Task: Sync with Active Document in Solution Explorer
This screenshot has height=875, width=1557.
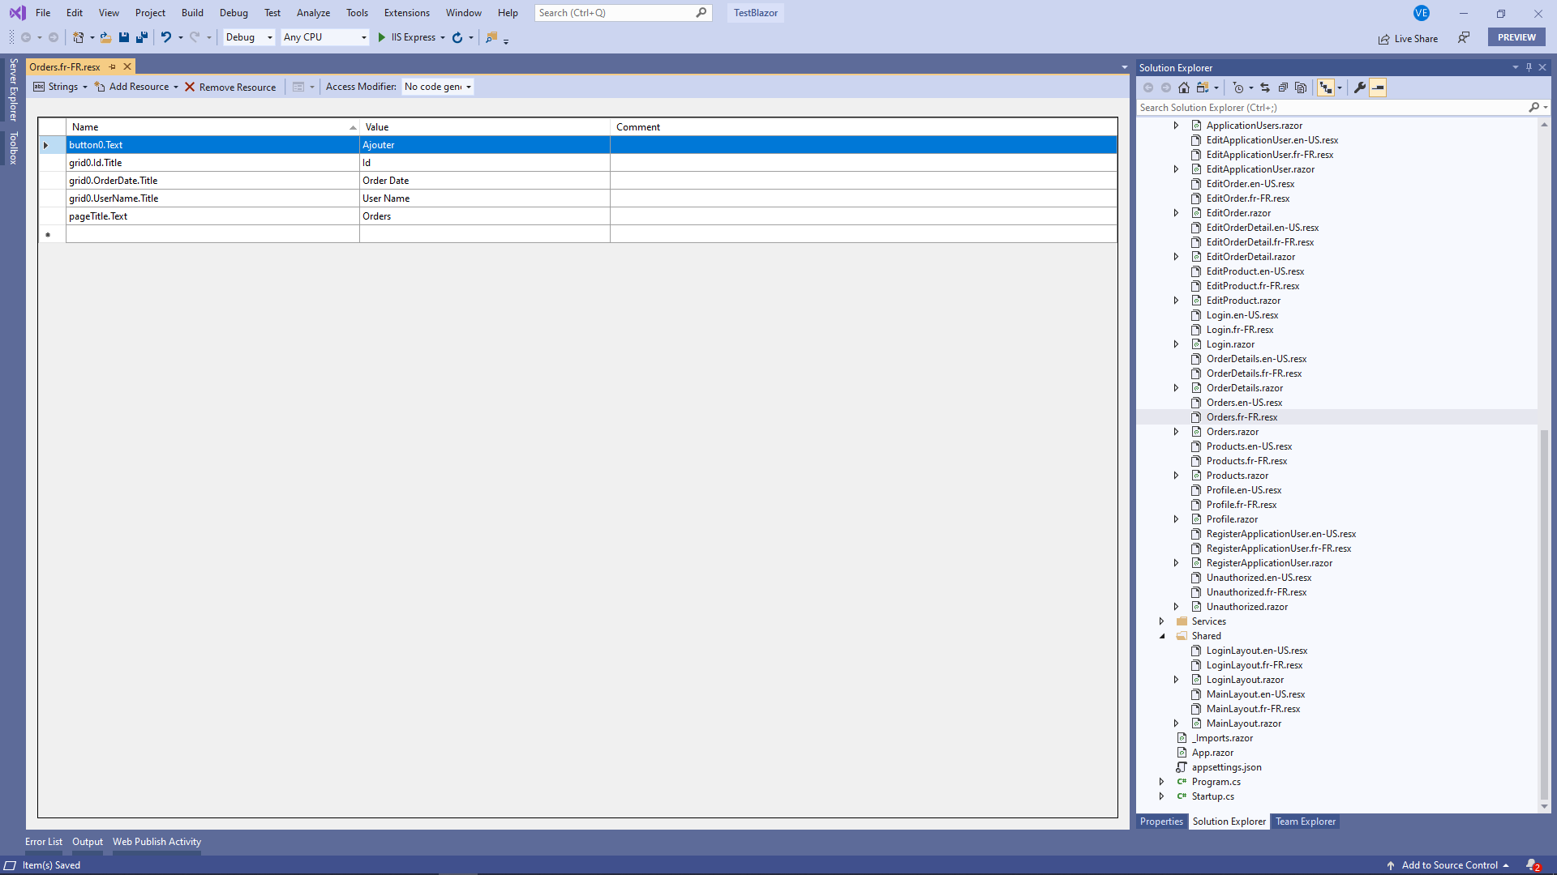Action: pos(1265,87)
